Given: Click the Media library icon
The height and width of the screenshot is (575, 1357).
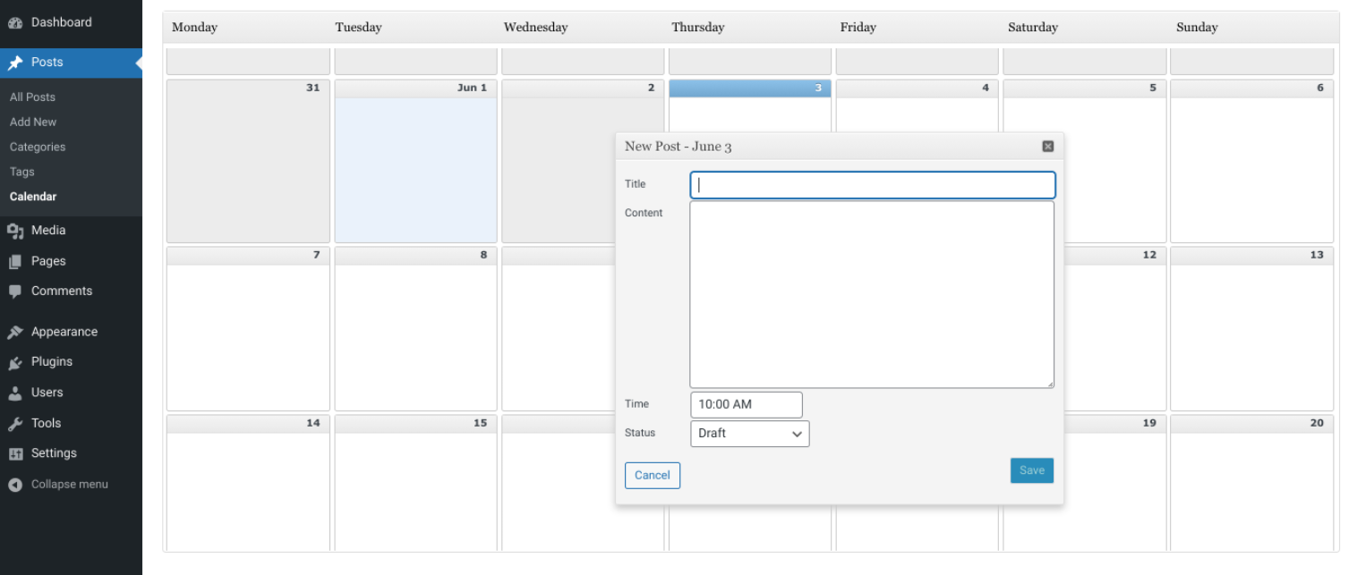Looking at the screenshot, I should point(15,231).
